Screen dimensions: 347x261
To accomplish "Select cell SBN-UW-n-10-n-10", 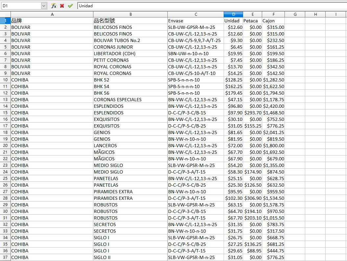I will pos(196,54).
